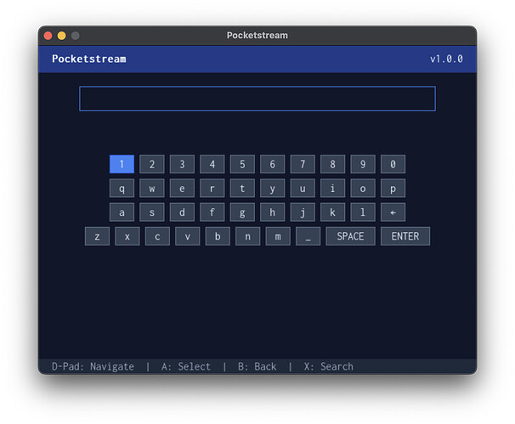Type letter q on the keyboard

[122, 189]
